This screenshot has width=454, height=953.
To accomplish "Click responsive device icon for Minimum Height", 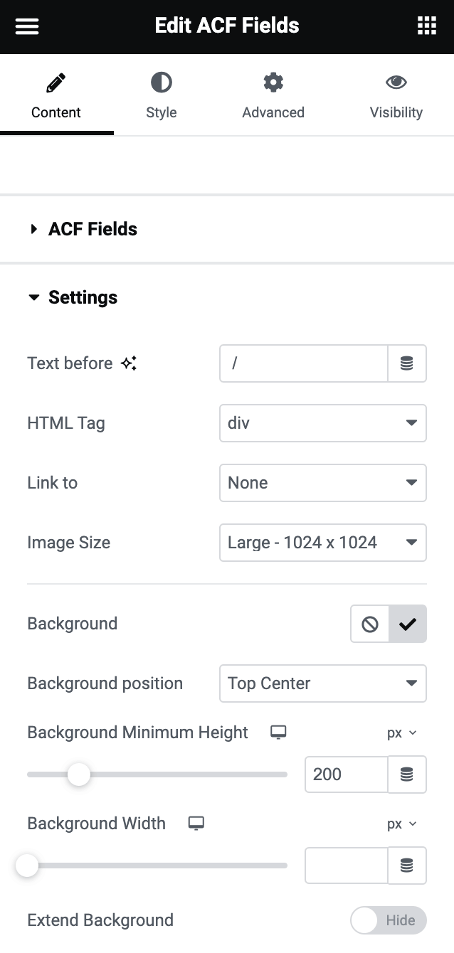I will click(x=278, y=733).
